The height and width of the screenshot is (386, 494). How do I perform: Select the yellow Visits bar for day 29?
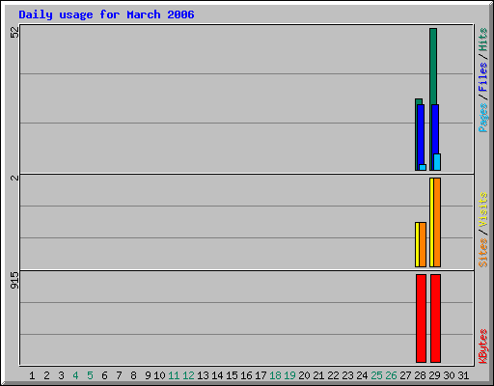pos(431,222)
